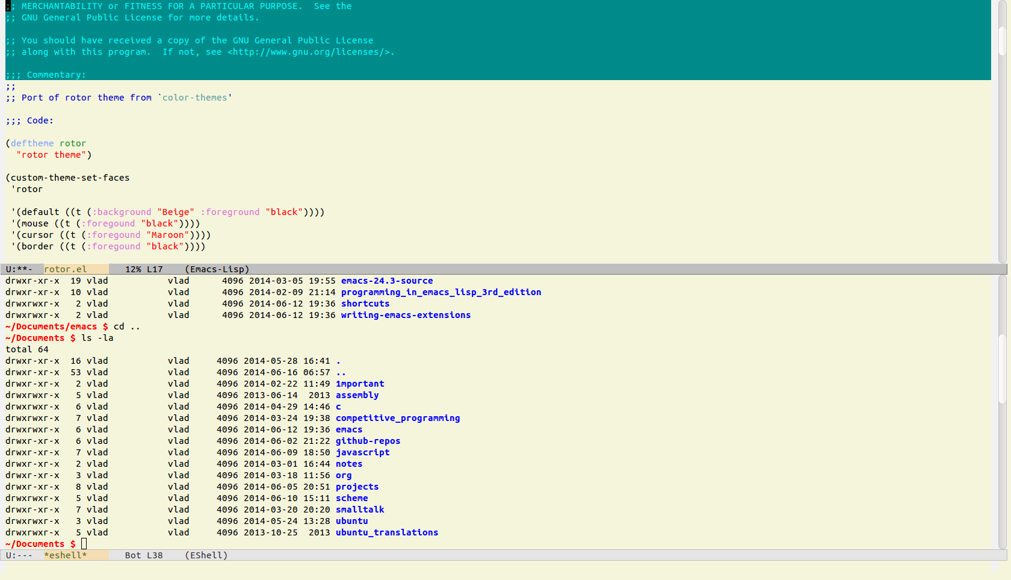Click the (Emacs-Lisp) major mode indicator
Screen dimensions: 1011x580
(x=217, y=269)
